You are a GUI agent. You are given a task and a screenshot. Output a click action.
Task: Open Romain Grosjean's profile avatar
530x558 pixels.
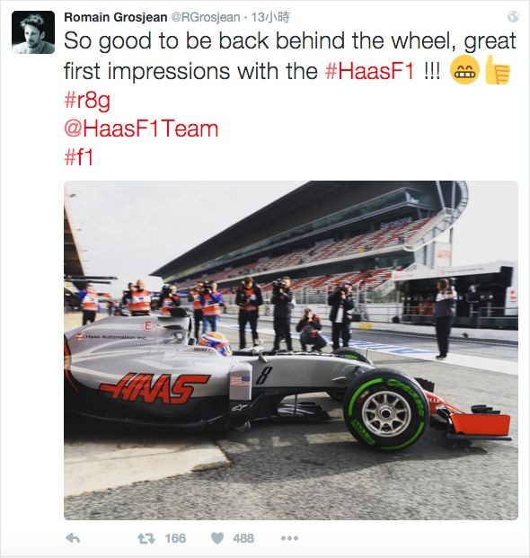click(33, 32)
